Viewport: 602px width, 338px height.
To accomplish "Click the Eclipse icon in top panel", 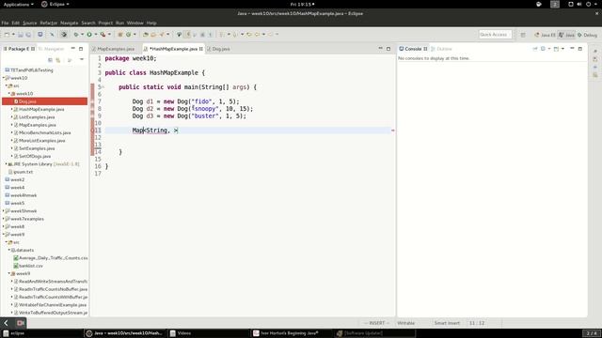I will [x=44, y=4].
